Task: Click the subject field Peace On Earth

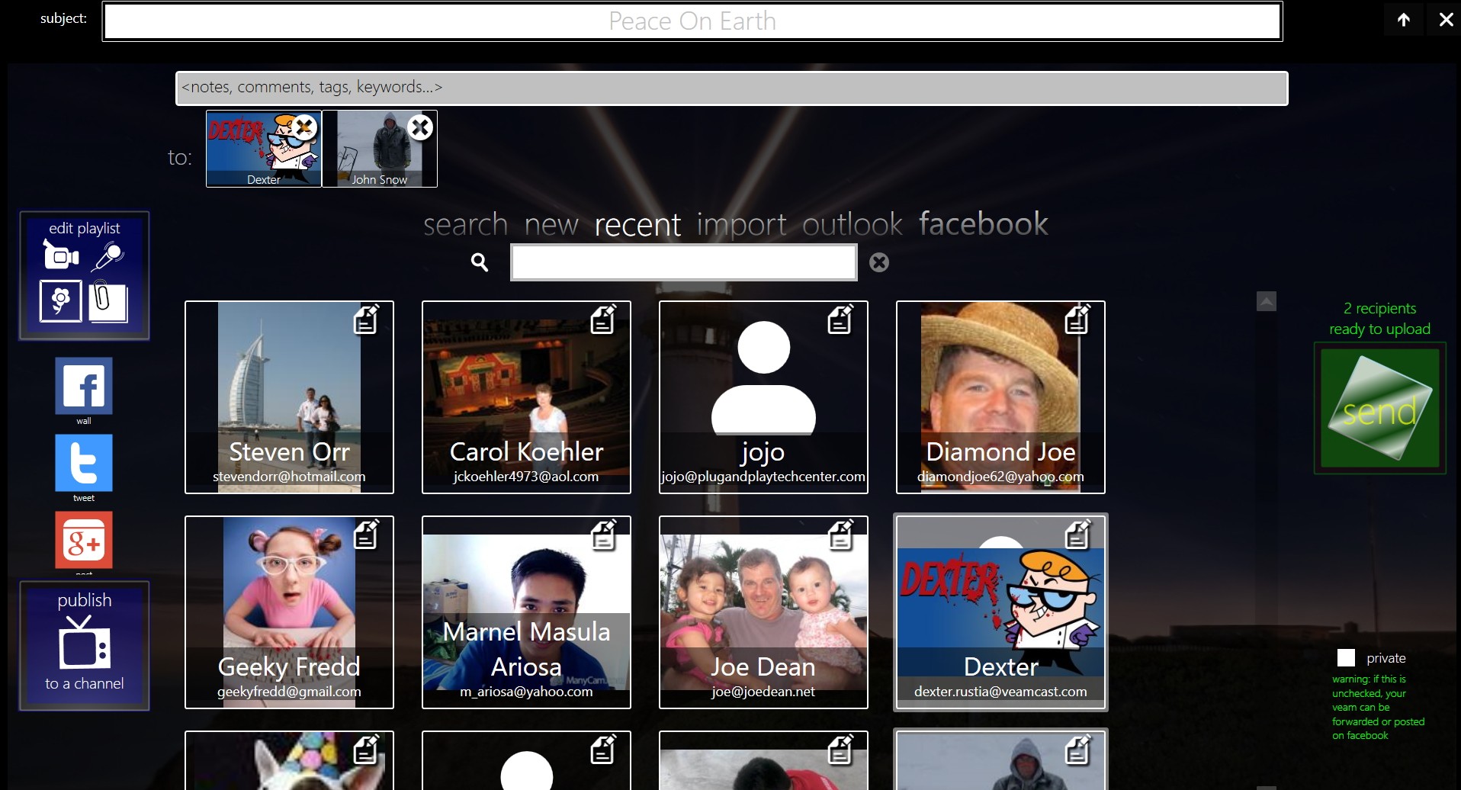Action: pyautogui.click(x=692, y=21)
